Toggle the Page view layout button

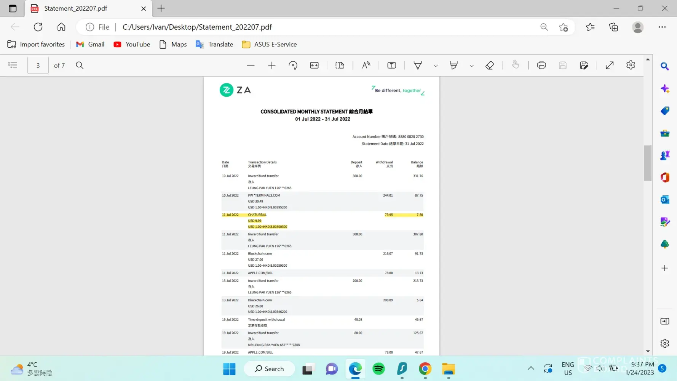pos(340,66)
